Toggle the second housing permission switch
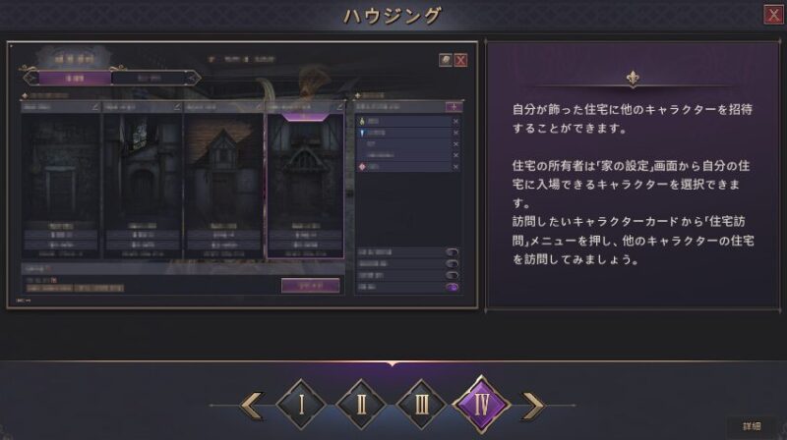Screen dimensions: 787x440 tap(452, 263)
